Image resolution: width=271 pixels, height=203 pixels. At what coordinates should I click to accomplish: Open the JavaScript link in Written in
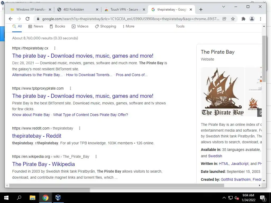click(240, 164)
